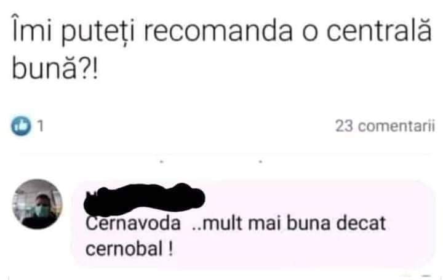Viewport: 443px width, 280px height.
Task: View the commenter's round profile picture
Action: click(38, 204)
